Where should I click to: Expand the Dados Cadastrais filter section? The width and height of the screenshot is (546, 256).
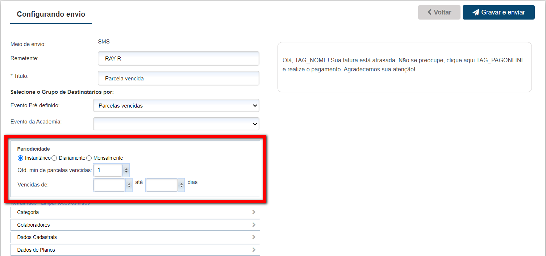[135, 238]
